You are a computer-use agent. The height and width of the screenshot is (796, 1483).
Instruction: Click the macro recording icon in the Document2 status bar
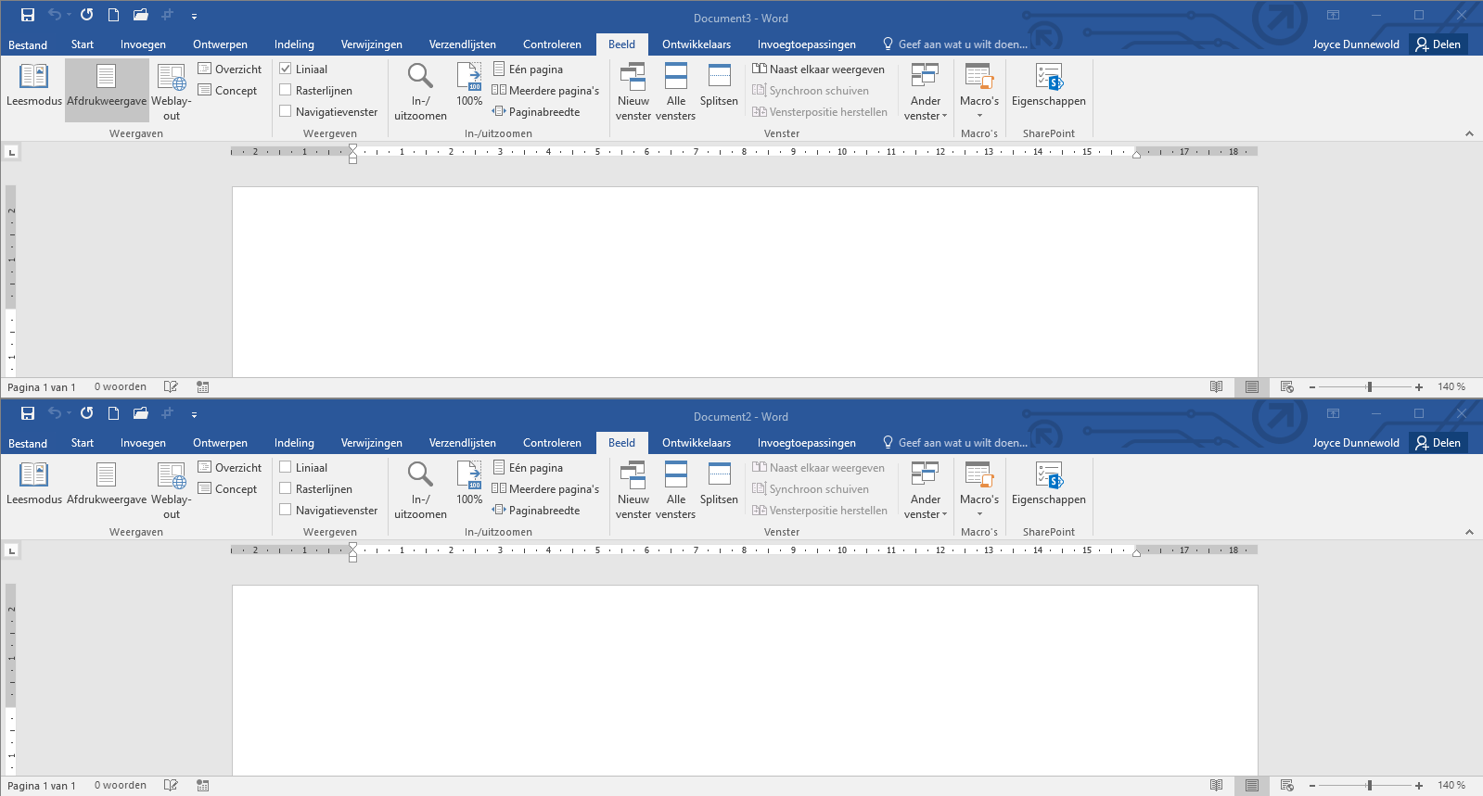pos(203,786)
